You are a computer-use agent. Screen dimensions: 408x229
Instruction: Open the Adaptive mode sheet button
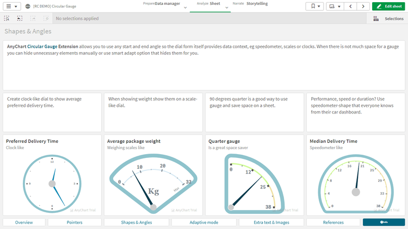pos(203,222)
